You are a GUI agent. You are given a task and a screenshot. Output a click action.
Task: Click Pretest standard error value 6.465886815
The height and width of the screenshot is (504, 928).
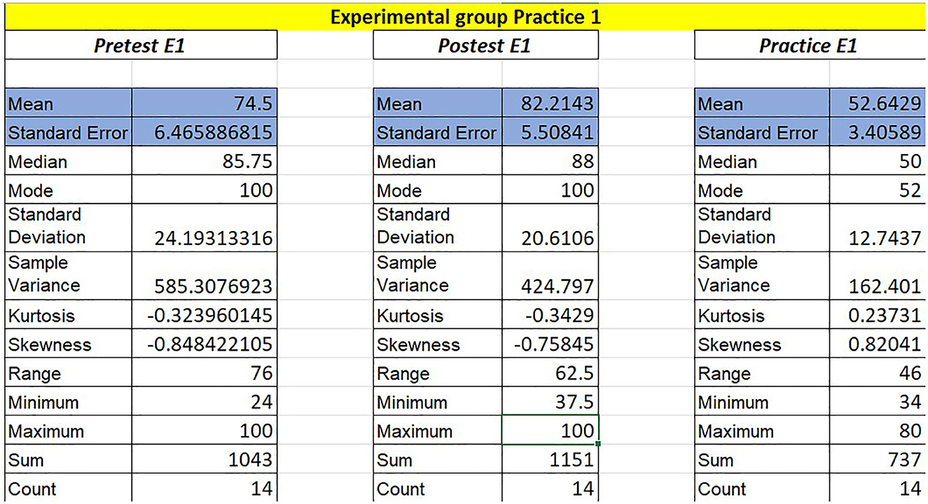pyautogui.click(x=205, y=133)
